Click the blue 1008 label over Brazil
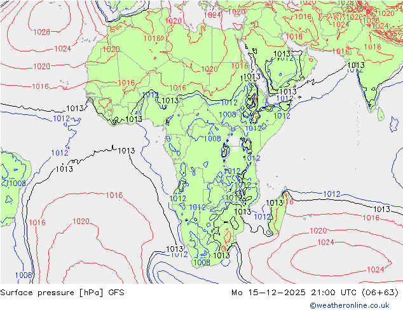The image size is (403, 311). click(x=17, y=183)
